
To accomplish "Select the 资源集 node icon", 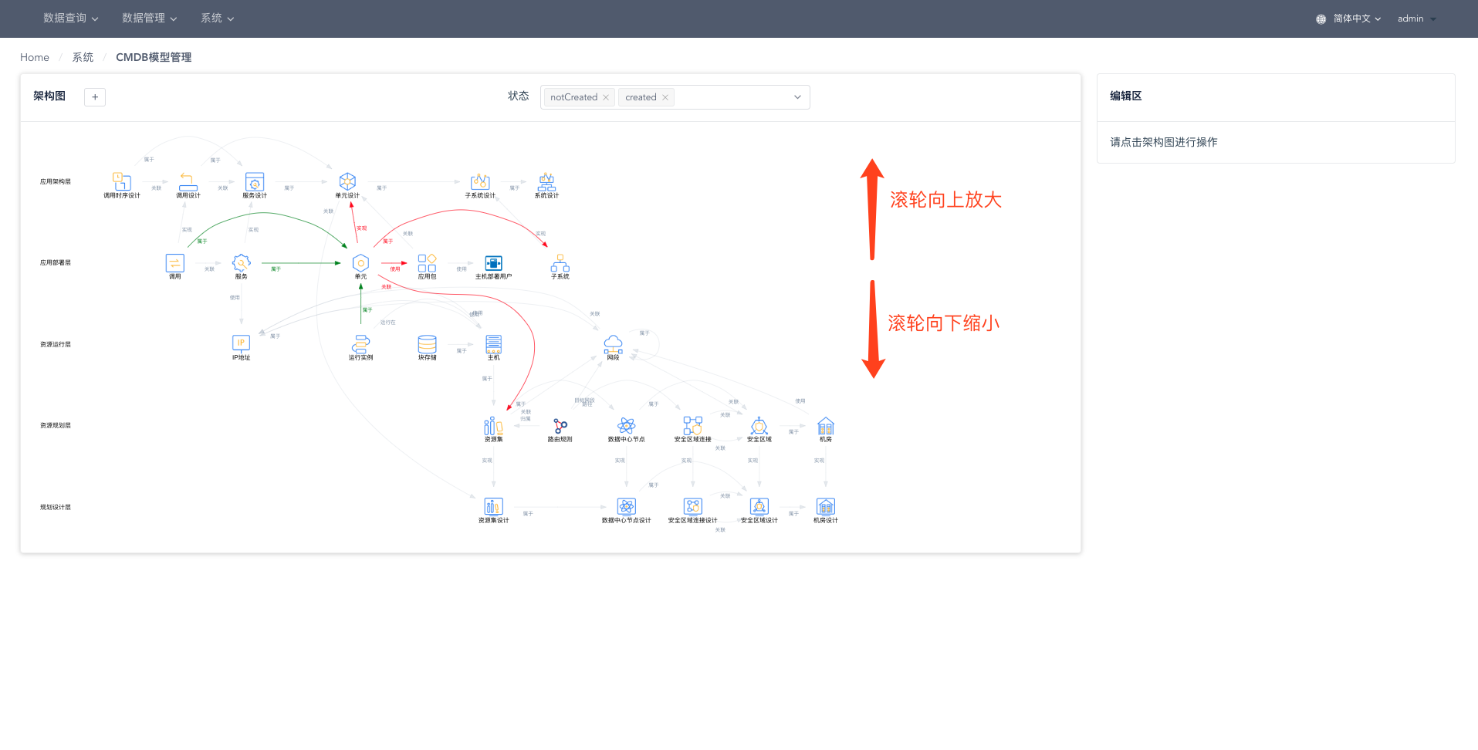I will click(493, 426).
